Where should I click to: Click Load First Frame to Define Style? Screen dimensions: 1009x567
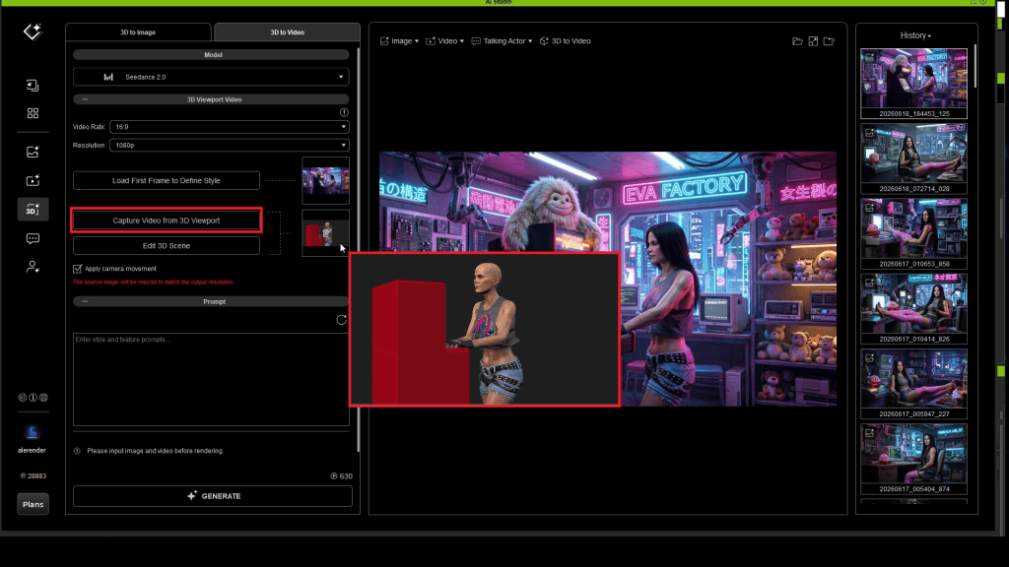click(x=166, y=181)
